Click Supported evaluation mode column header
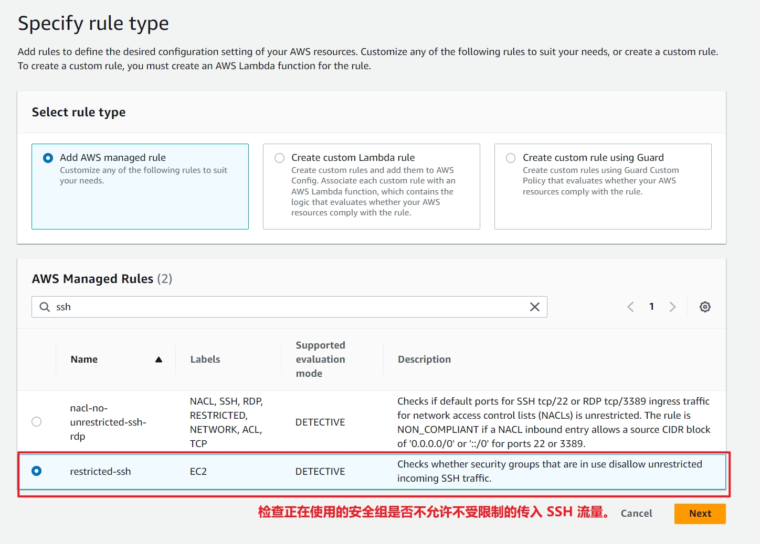 tap(320, 360)
